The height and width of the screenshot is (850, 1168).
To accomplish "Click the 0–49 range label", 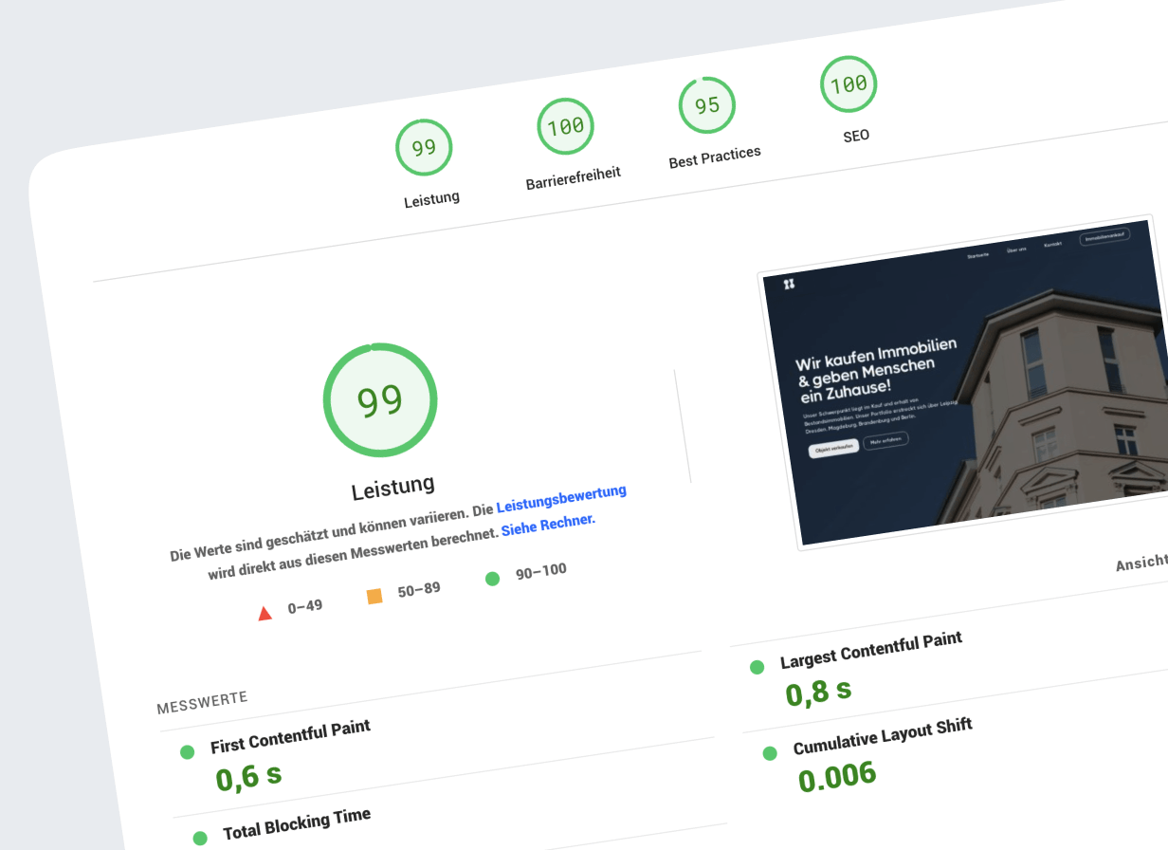I will (305, 607).
